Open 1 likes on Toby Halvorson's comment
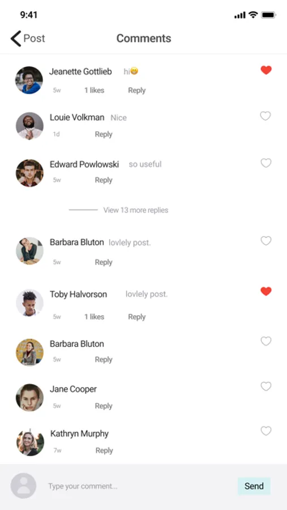 [x=95, y=317]
